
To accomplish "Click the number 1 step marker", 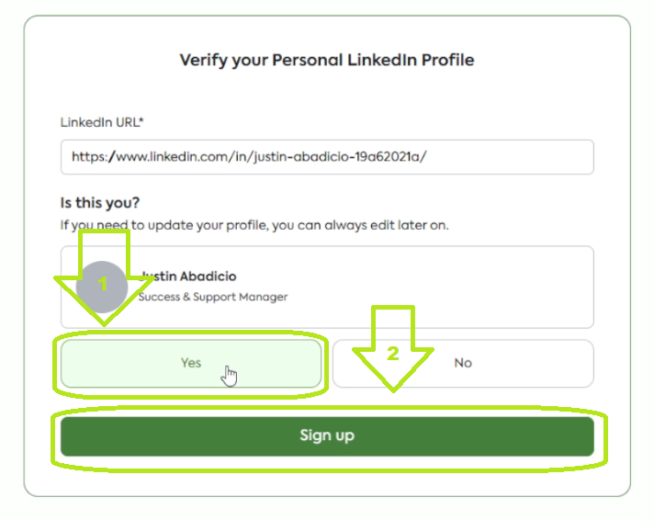I will 103,284.
